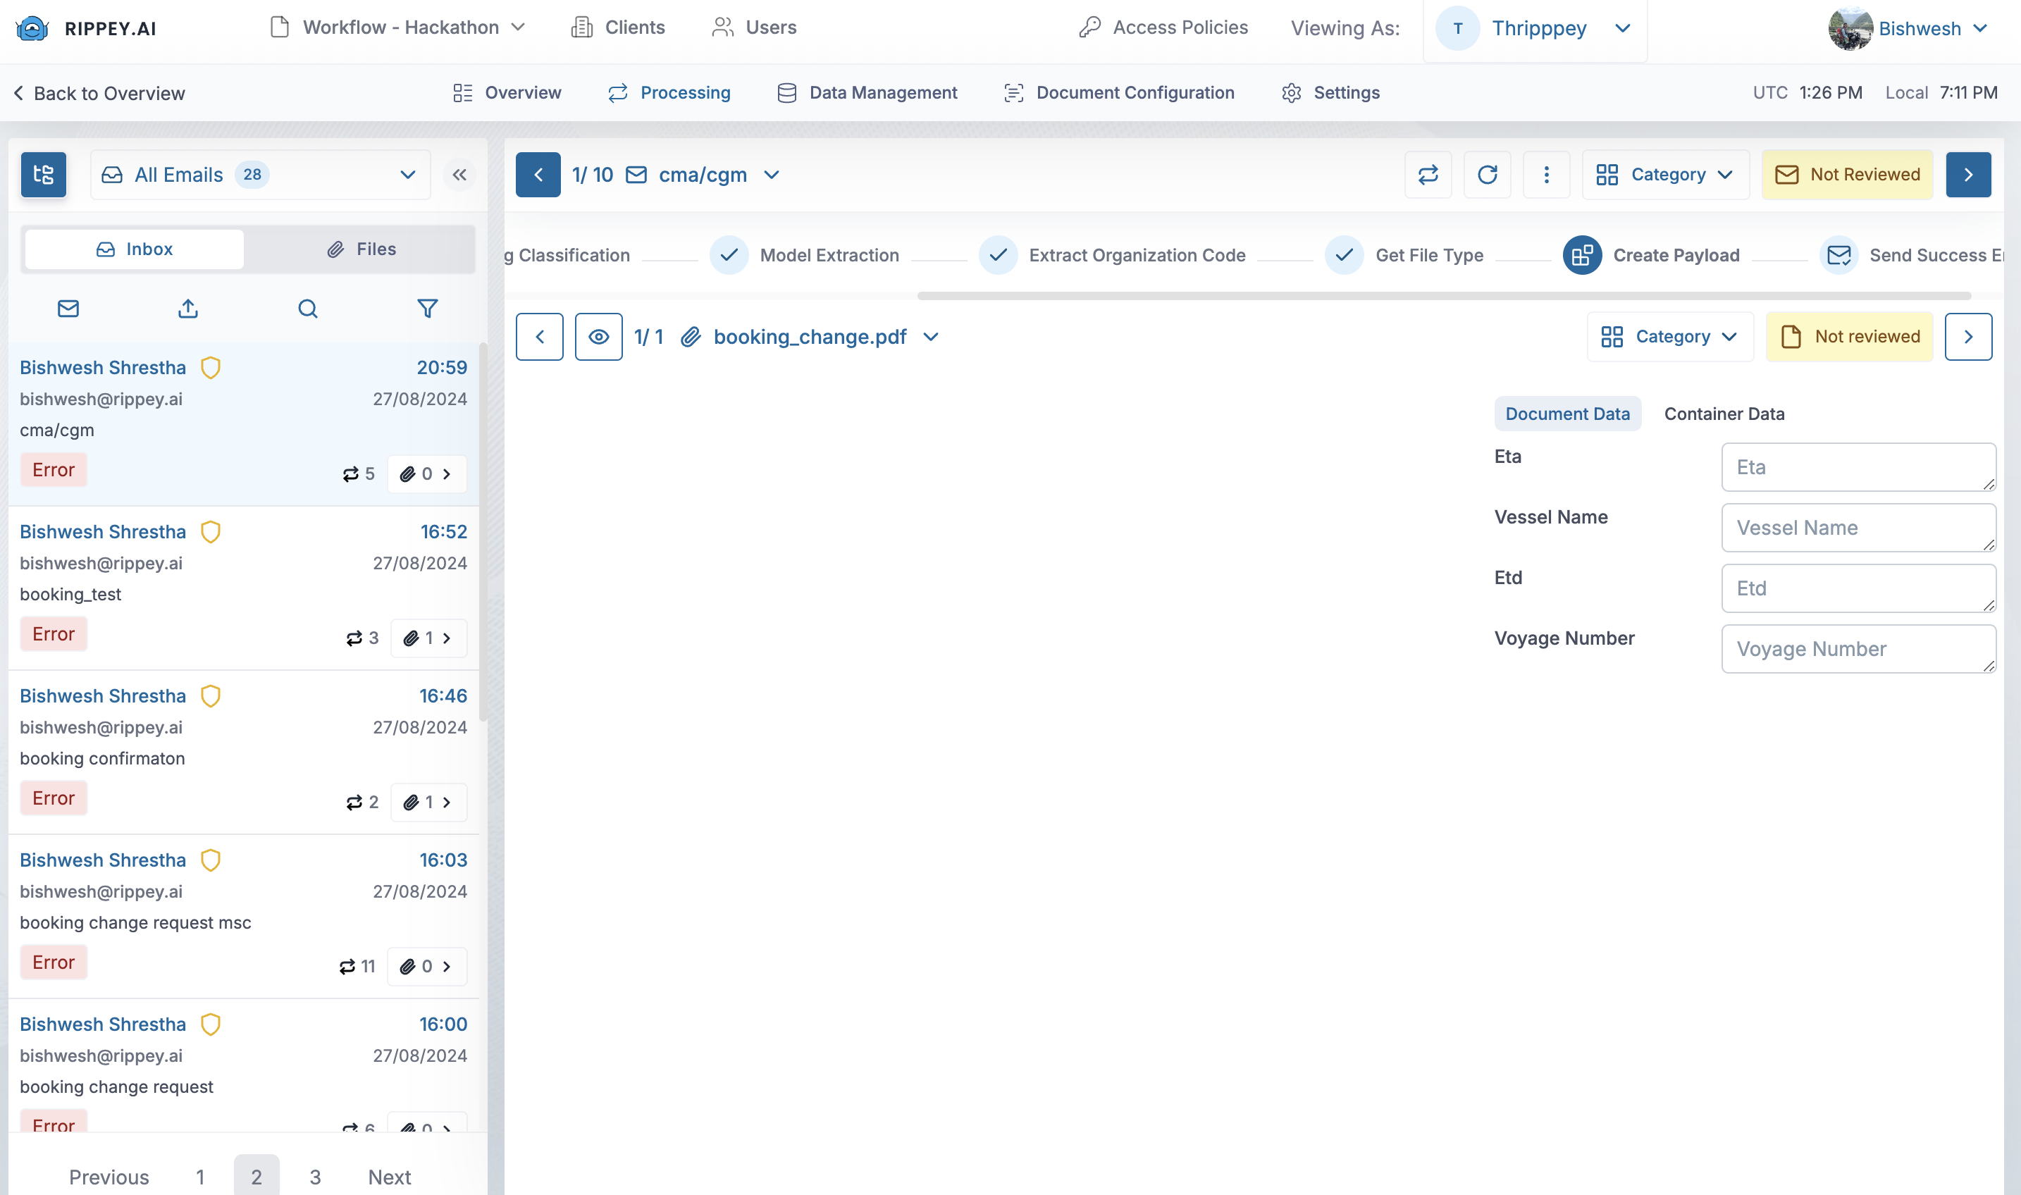Click the reprocess arrows icon in email header
Viewport: 2021px width, 1195px height.
coord(1428,175)
